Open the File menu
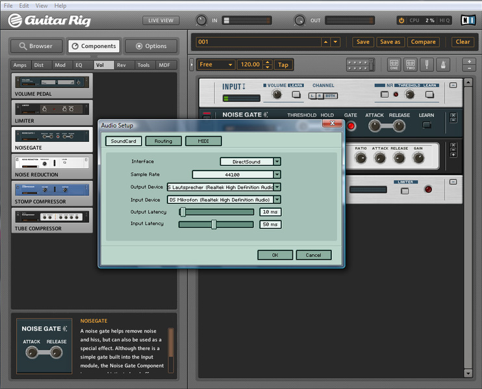482x389 pixels. (x=8, y=6)
